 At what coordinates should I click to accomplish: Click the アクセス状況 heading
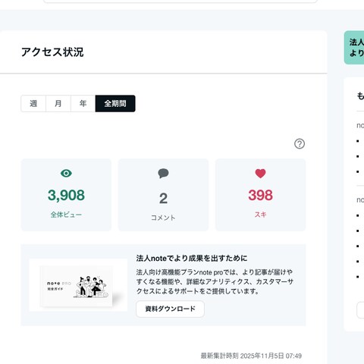pos(52,52)
